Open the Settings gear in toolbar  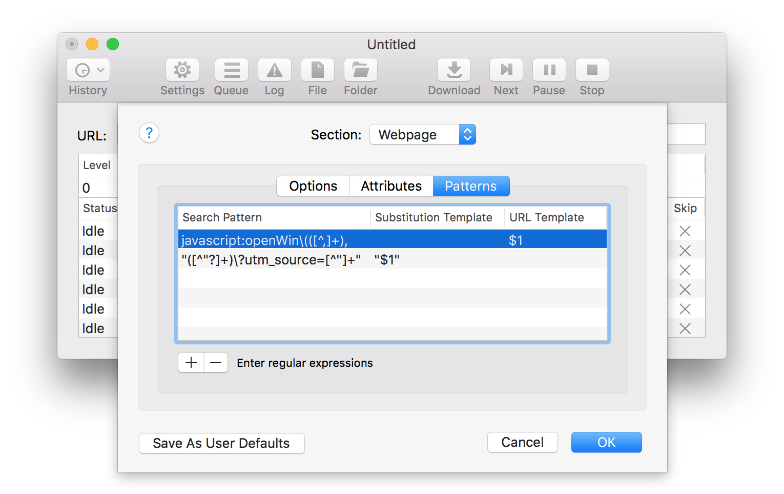pos(182,70)
